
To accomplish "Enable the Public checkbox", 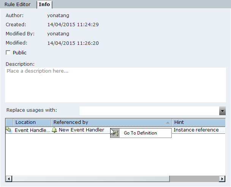I will 8,53.
